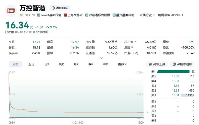
Task: Click the 成交量 value 9.66万手
Action: tap(111, 42)
